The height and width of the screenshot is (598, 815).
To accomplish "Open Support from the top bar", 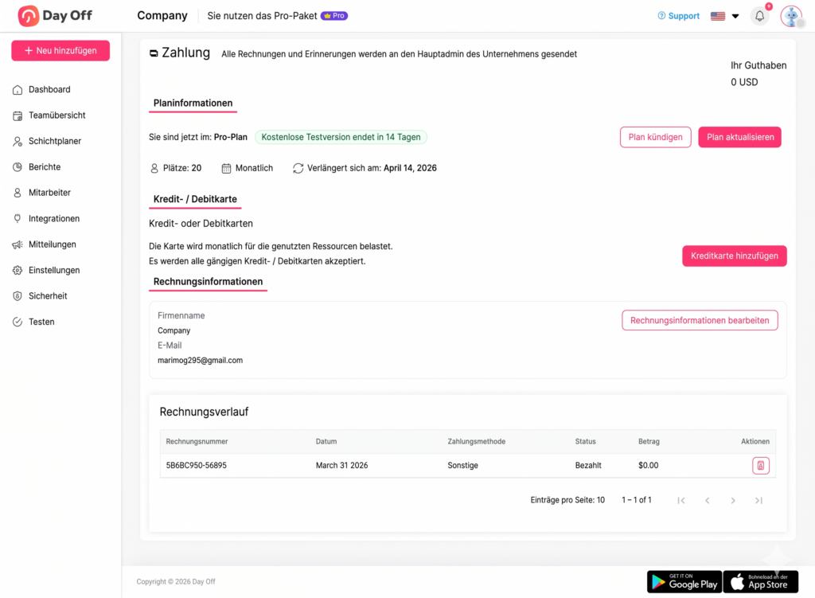I will (678, 15).
